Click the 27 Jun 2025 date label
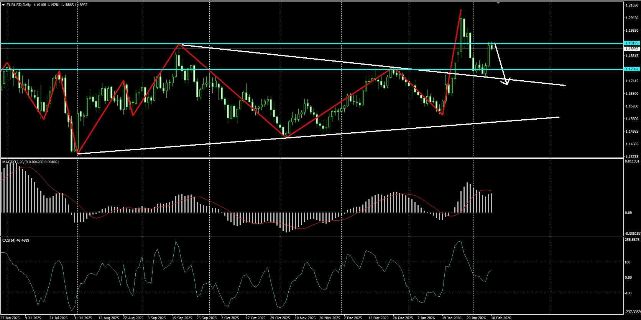This screenshot has width=641, height=320. tap(10, 318)
